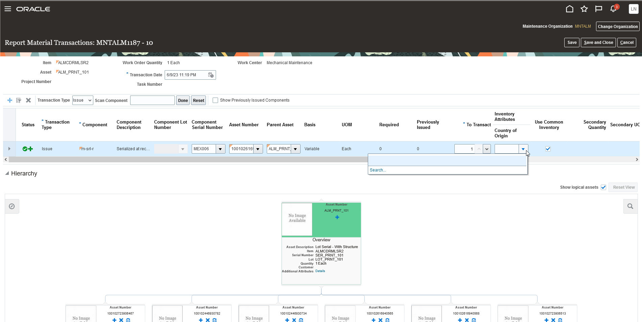Click swap icon on asset 100102723906513
The width and height of the screenshot is (642, 322).
[560, 320]
